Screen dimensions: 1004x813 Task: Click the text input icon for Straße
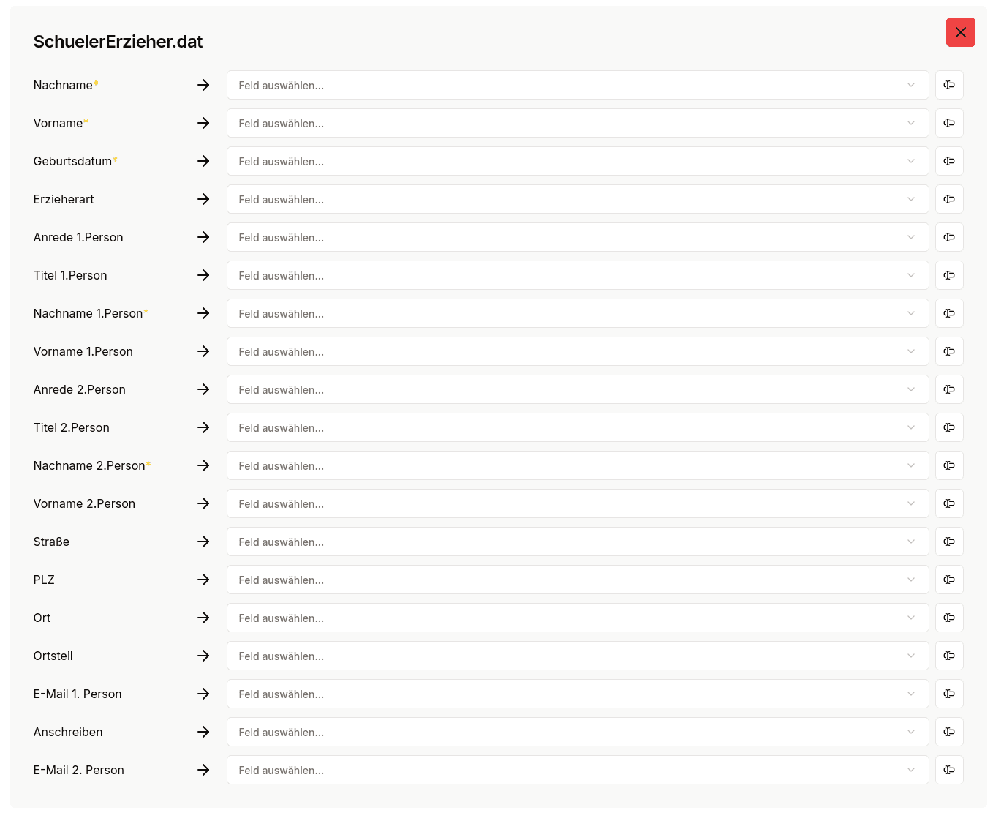point(949,542)
